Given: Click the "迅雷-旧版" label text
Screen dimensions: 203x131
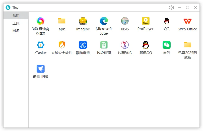Looking at the screenshot, I should tap(41, 77).
